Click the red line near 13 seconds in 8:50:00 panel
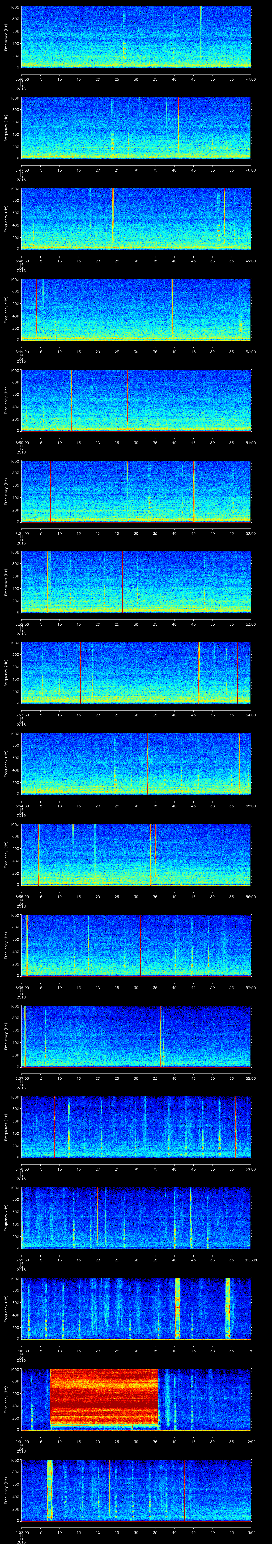The height and width of the screenshot is (1544, 272). 71,401
